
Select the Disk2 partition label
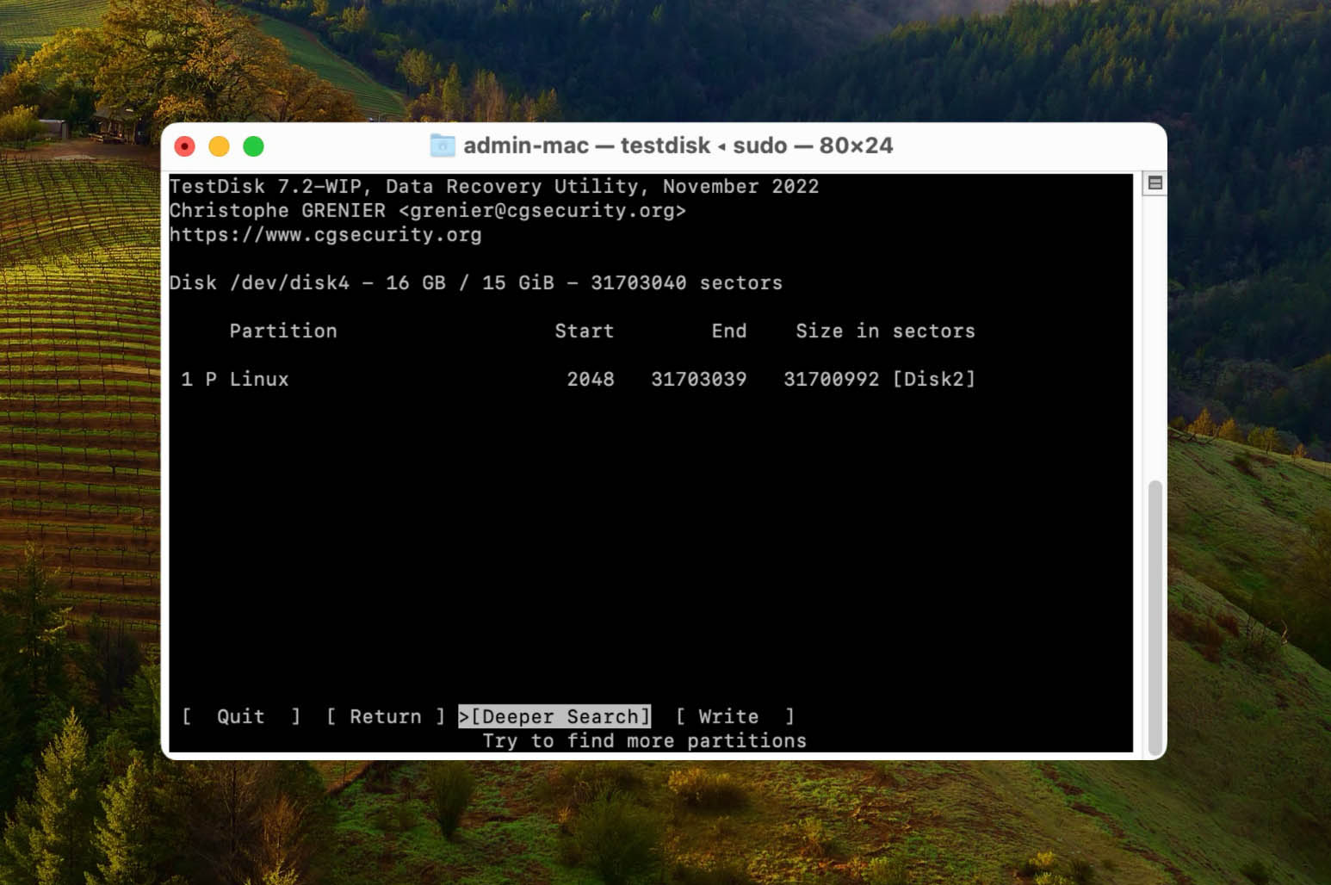935,379
